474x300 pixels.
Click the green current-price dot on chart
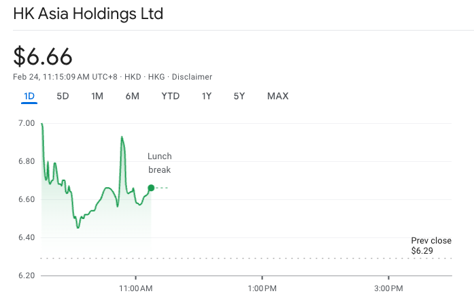point(151,188)
